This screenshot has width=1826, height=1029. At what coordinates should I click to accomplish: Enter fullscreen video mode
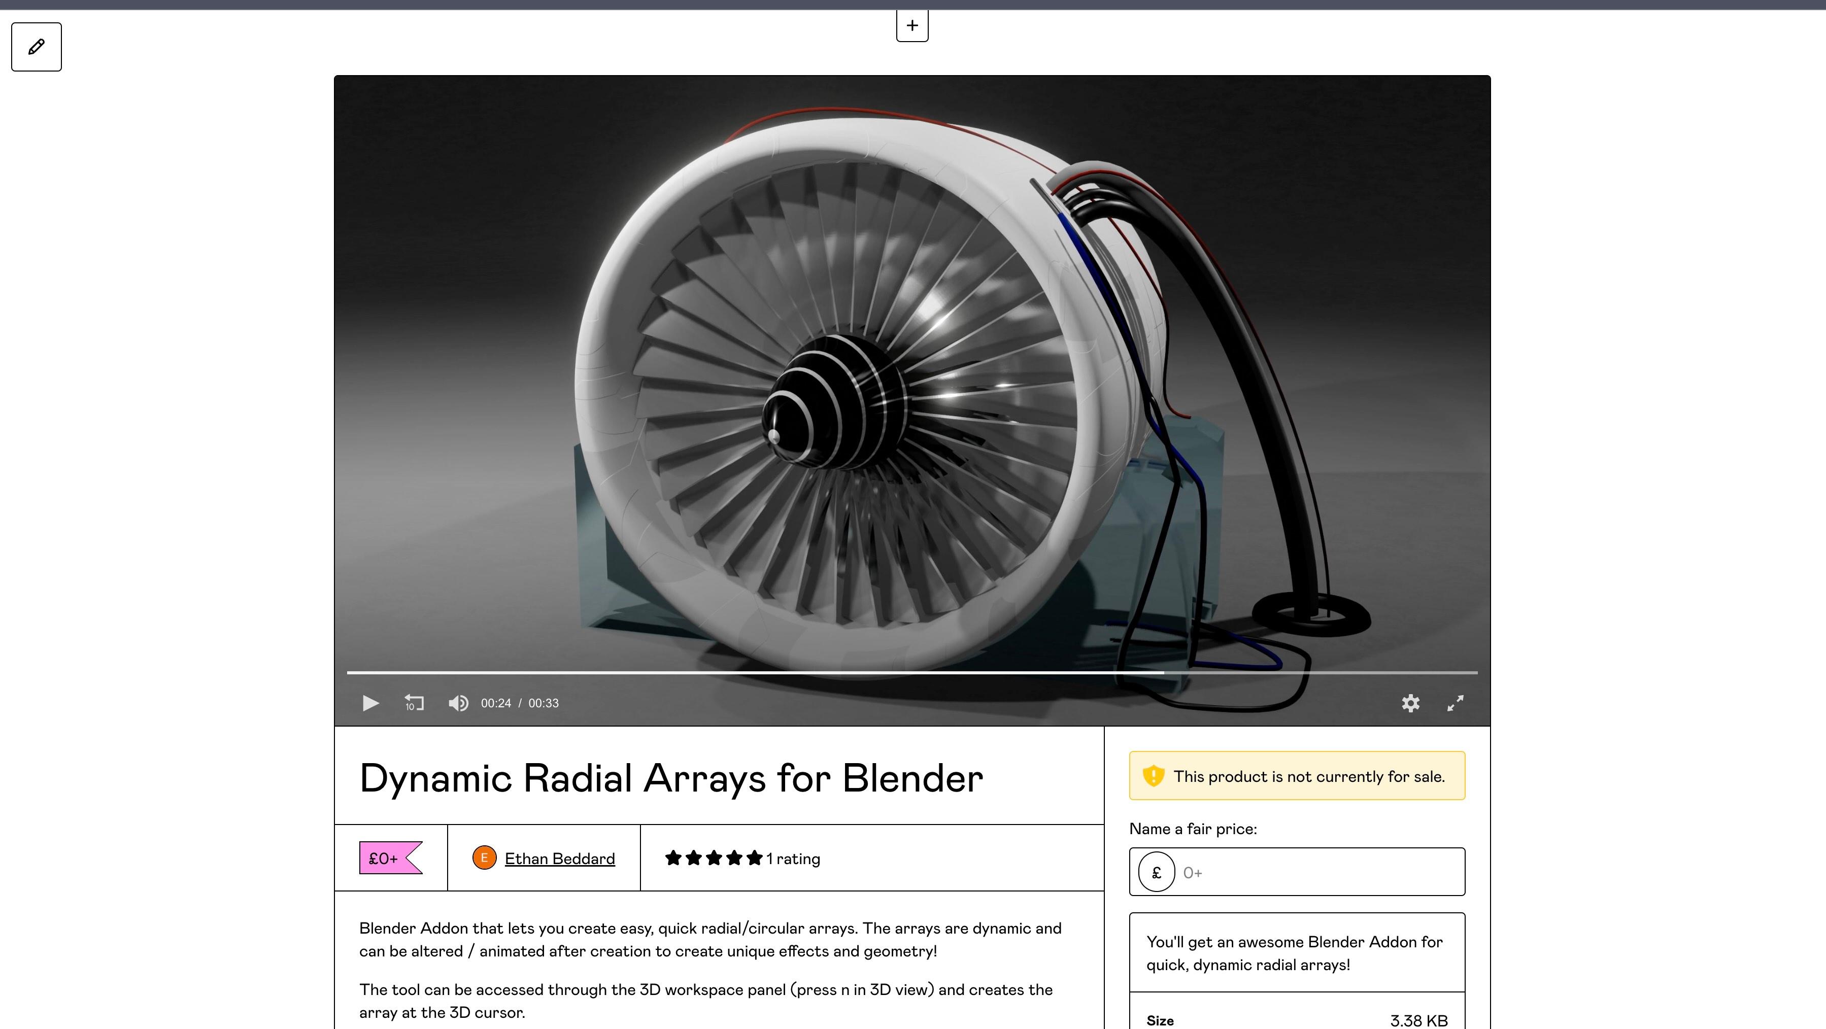pyautogui.click(x=1456, y=703)
